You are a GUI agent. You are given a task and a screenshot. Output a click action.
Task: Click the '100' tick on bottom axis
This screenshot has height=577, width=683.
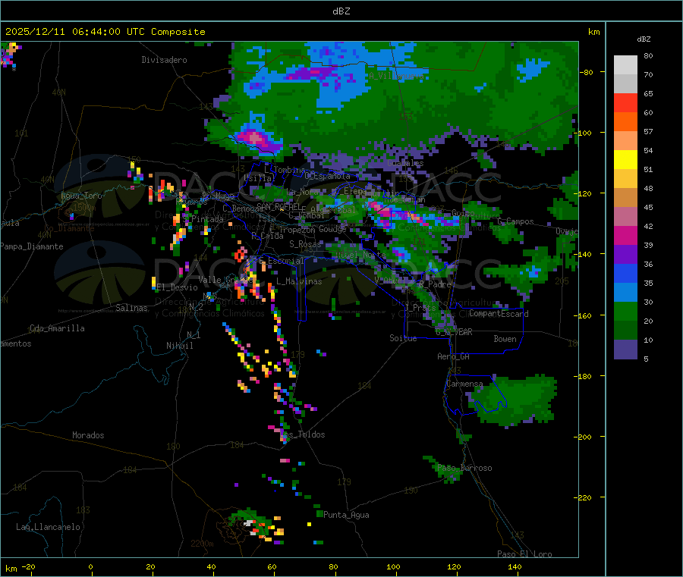coord(393,566)
